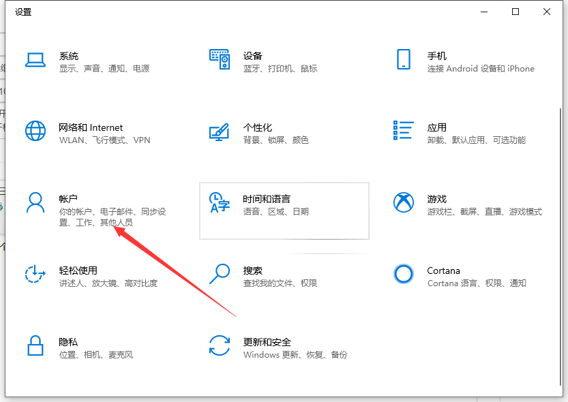Viewport: 568px width, 402px height.
Task: Open the highlighted 时间和语言 tile heading
Action: coord(267,199)
